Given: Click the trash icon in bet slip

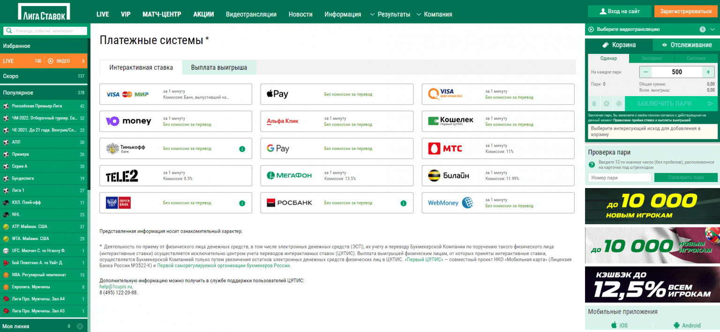Looking at the screenshot, I should click(x=594, y=104).
